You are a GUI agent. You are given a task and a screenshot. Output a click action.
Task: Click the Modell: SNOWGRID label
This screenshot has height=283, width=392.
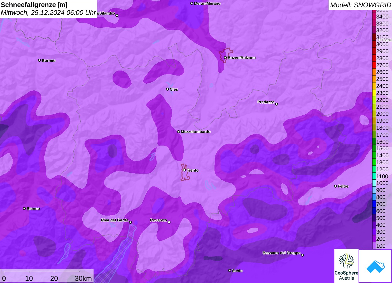click(x=360, y=5)
